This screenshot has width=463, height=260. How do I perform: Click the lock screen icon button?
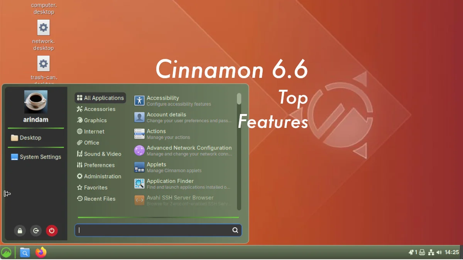(x=20, y=231)
